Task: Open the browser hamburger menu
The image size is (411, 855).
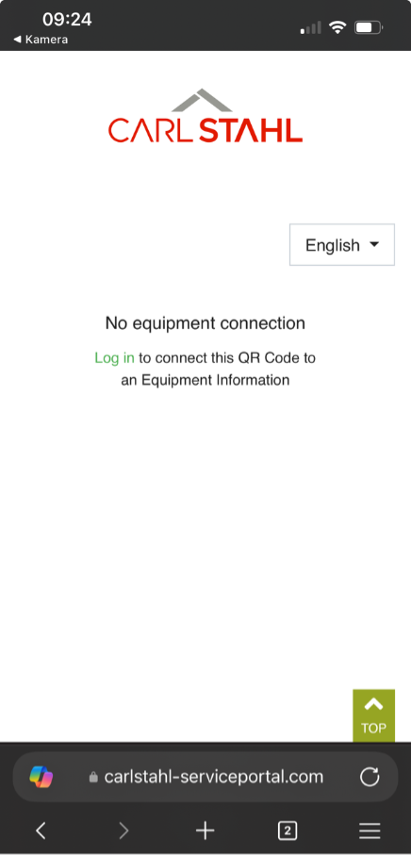Action: pos(370,830)
